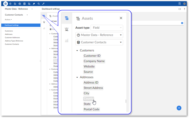Viewport: 189px width, 118px height.
Task: Select the Street Address field chip
Action: click(x=93, y=88)
